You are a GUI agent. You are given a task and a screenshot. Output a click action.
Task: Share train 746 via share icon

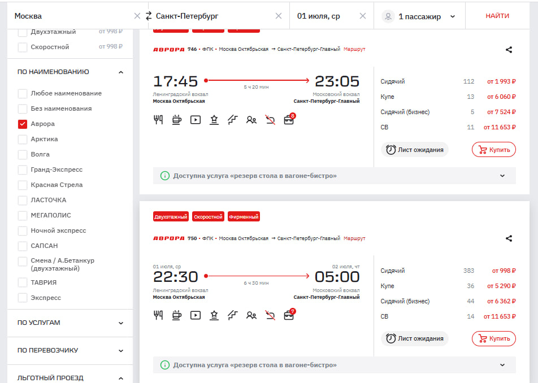tap(509, 50)
